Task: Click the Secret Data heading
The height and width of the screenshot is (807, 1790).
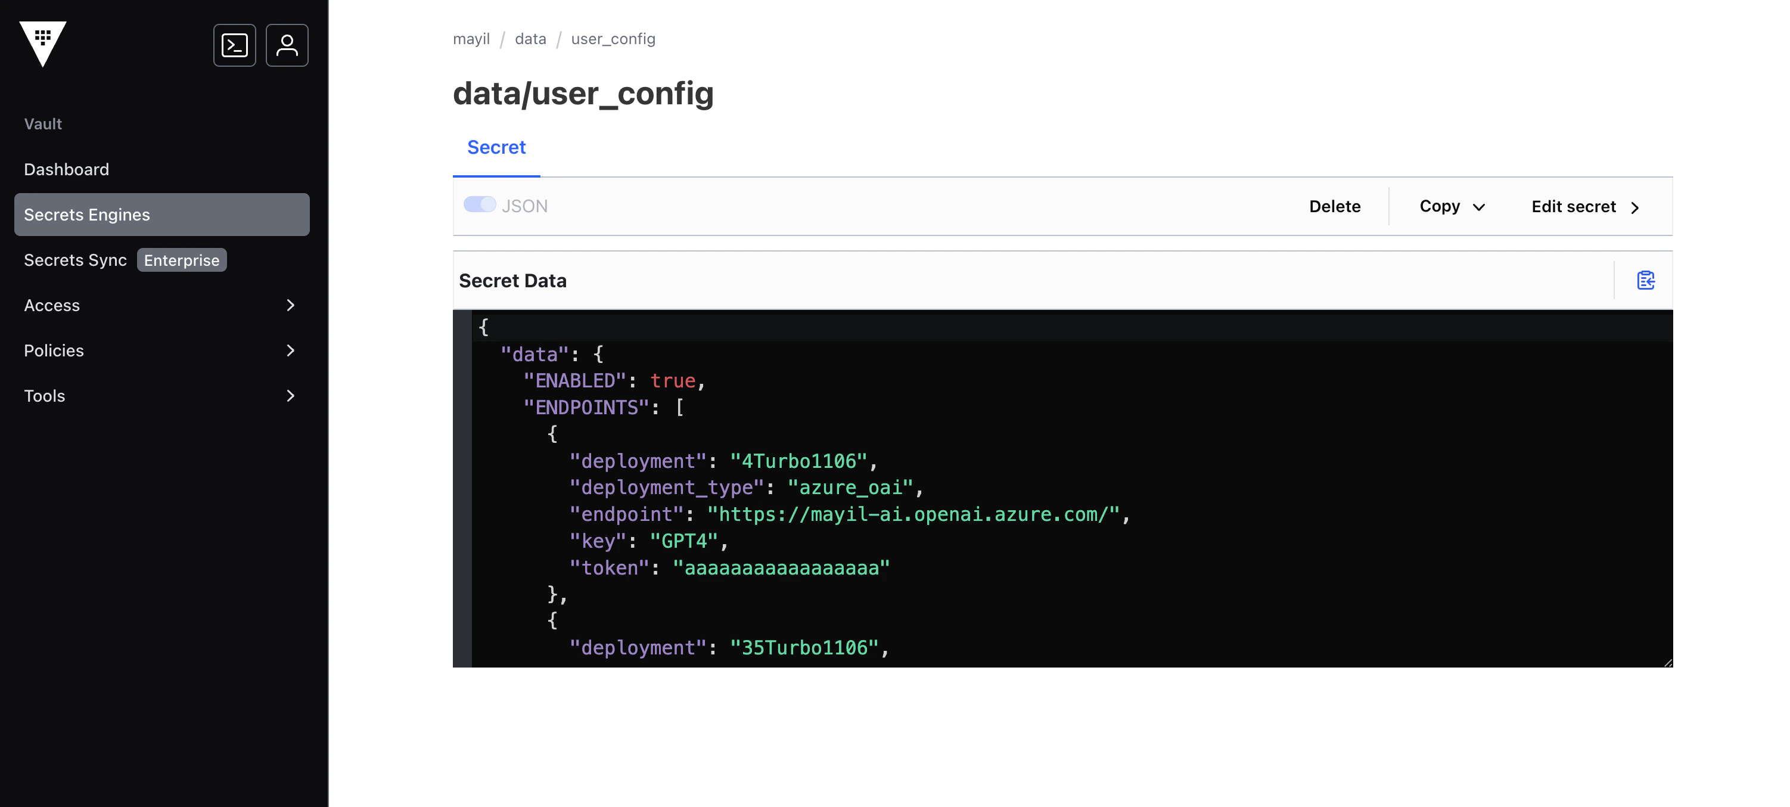Action: click(x=513, y=281)
